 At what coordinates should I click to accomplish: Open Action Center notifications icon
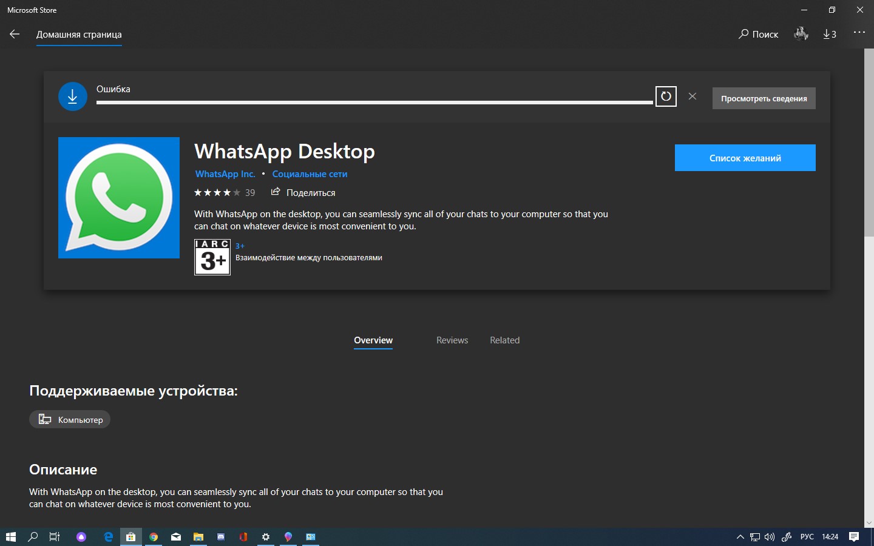point(854,537)
